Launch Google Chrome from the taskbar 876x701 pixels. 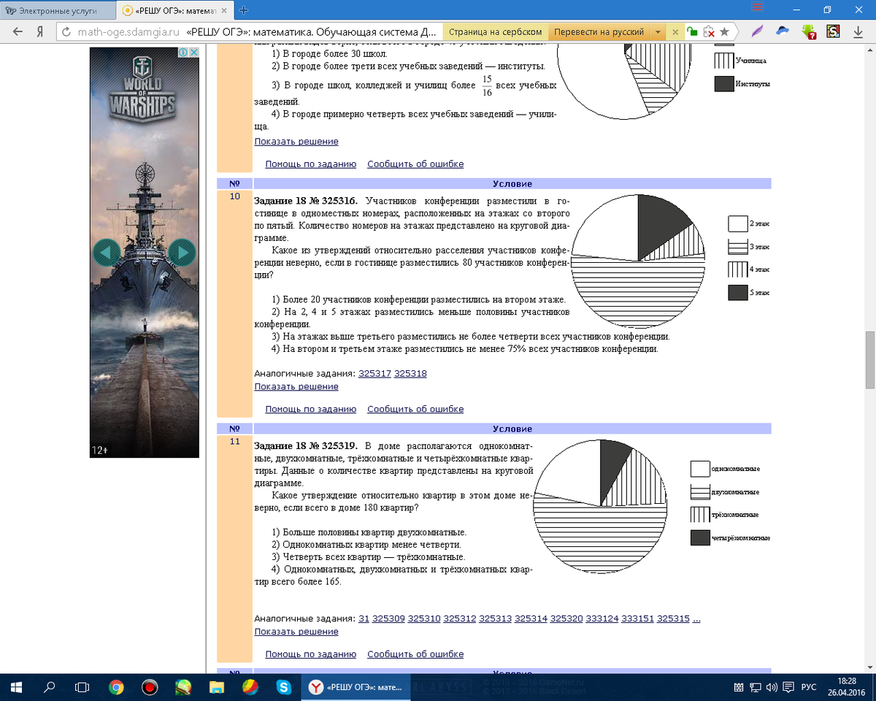point(116,687)
